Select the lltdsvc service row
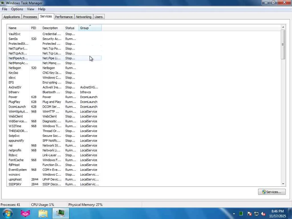This screenshot has width=292, height=219. click(x=54, y=155)
